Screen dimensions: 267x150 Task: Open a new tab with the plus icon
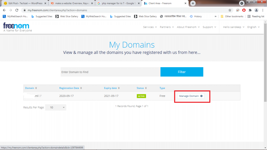point(193,3)
